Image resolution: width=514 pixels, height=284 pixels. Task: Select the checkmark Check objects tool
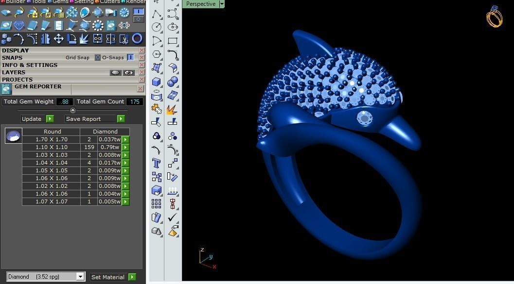point(173,217)
